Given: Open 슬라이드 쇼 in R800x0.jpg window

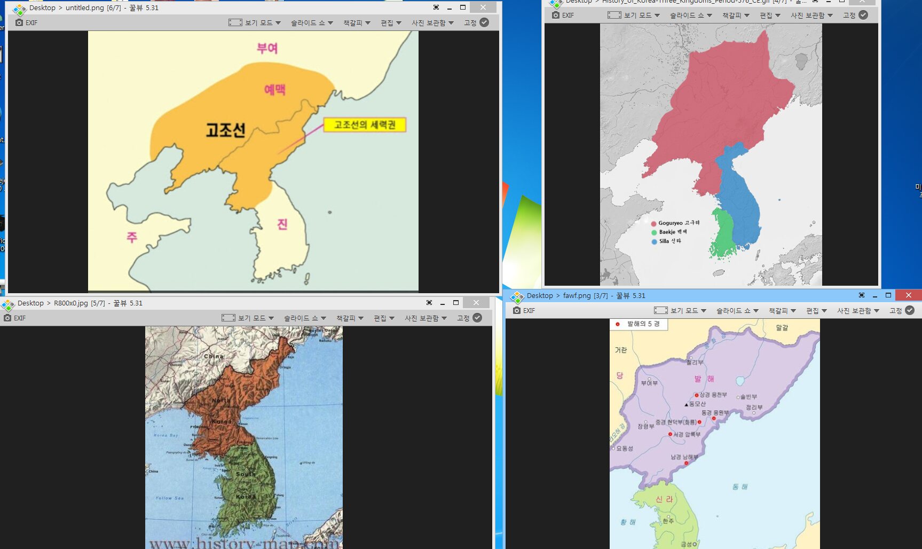Looking at the screenshot, I should [305, 318].
